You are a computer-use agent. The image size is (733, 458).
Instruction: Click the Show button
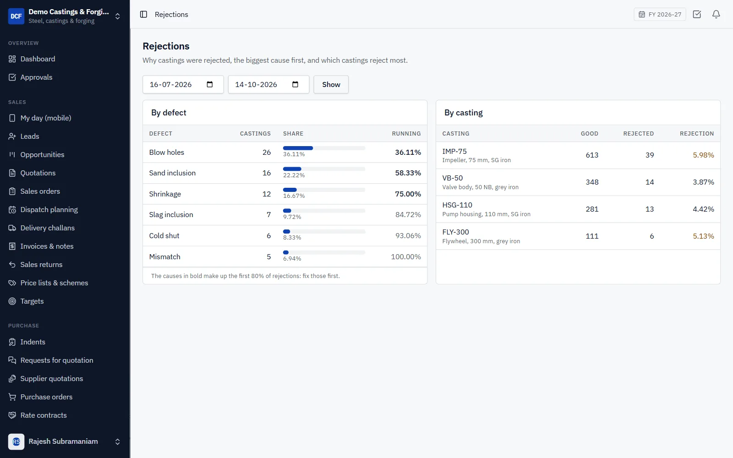click(331, 84)
